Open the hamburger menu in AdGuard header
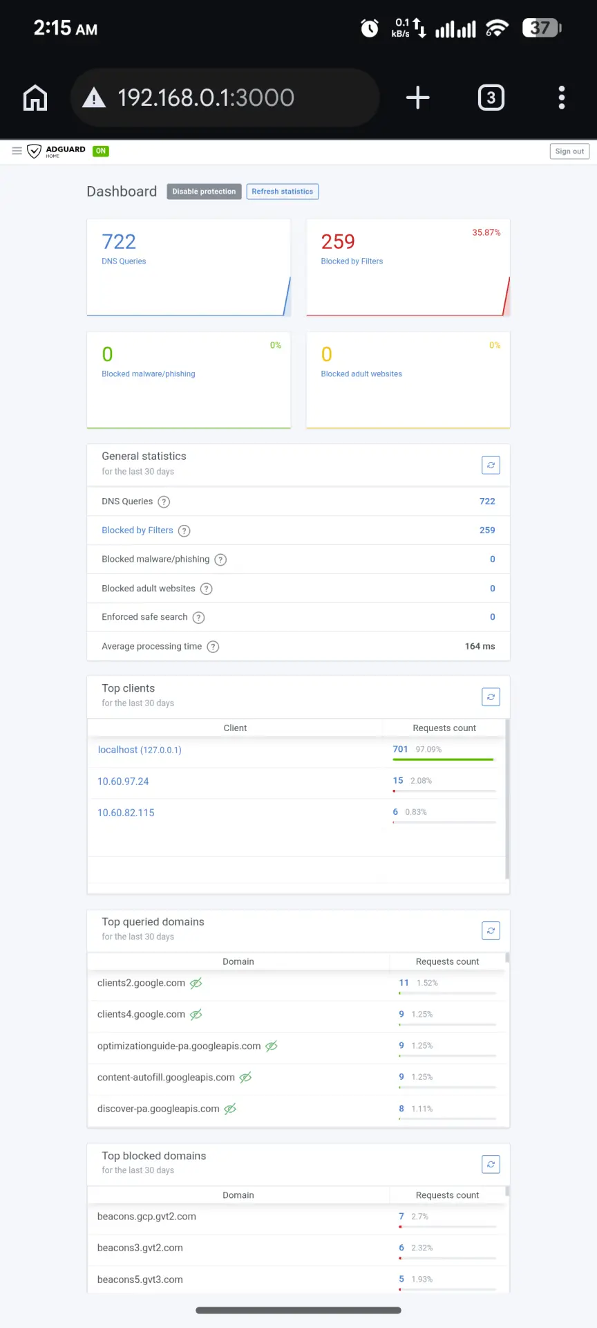 [17, 151]
